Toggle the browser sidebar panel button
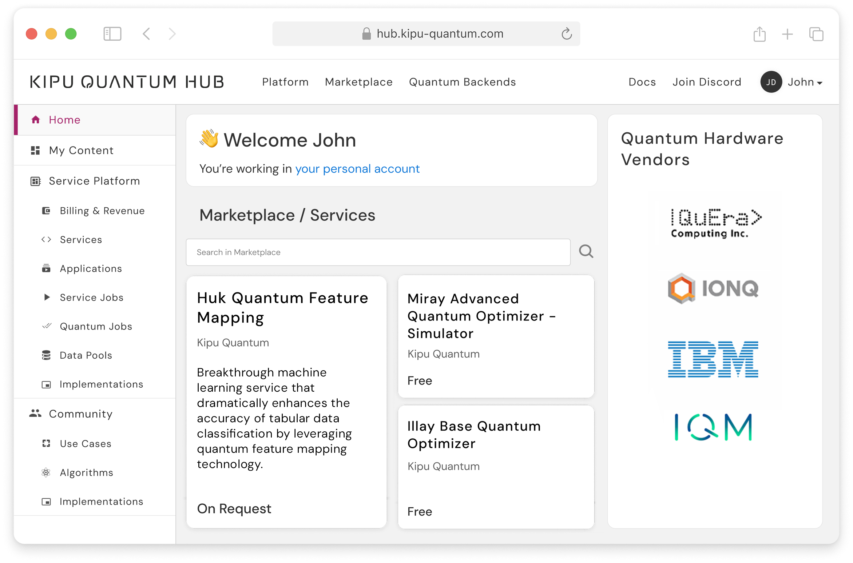The height and width of the screenshot is (563, 853). coord(112,34)
